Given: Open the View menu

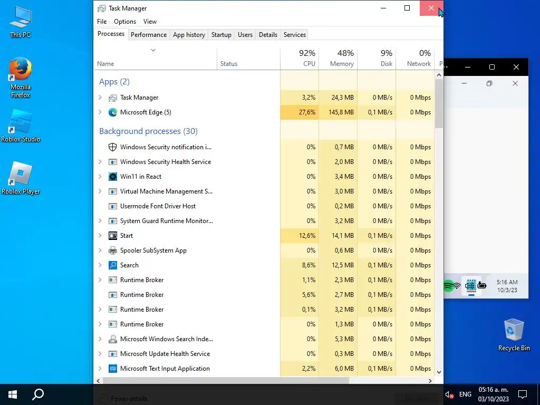Looking at the screenshot, I should pyautogui.click(x=150, y=21).
